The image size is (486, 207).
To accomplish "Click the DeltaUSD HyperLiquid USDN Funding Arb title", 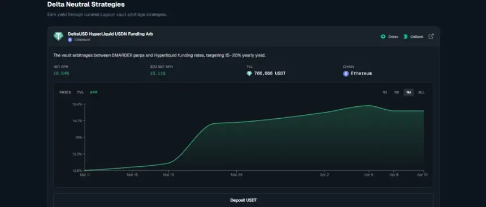I will tap(110, 34).
